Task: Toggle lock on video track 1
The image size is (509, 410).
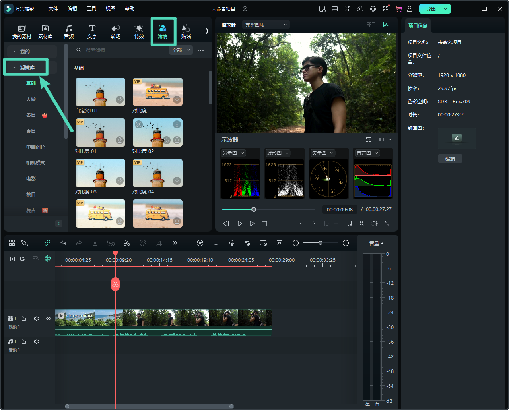Action: pos(24,319)
